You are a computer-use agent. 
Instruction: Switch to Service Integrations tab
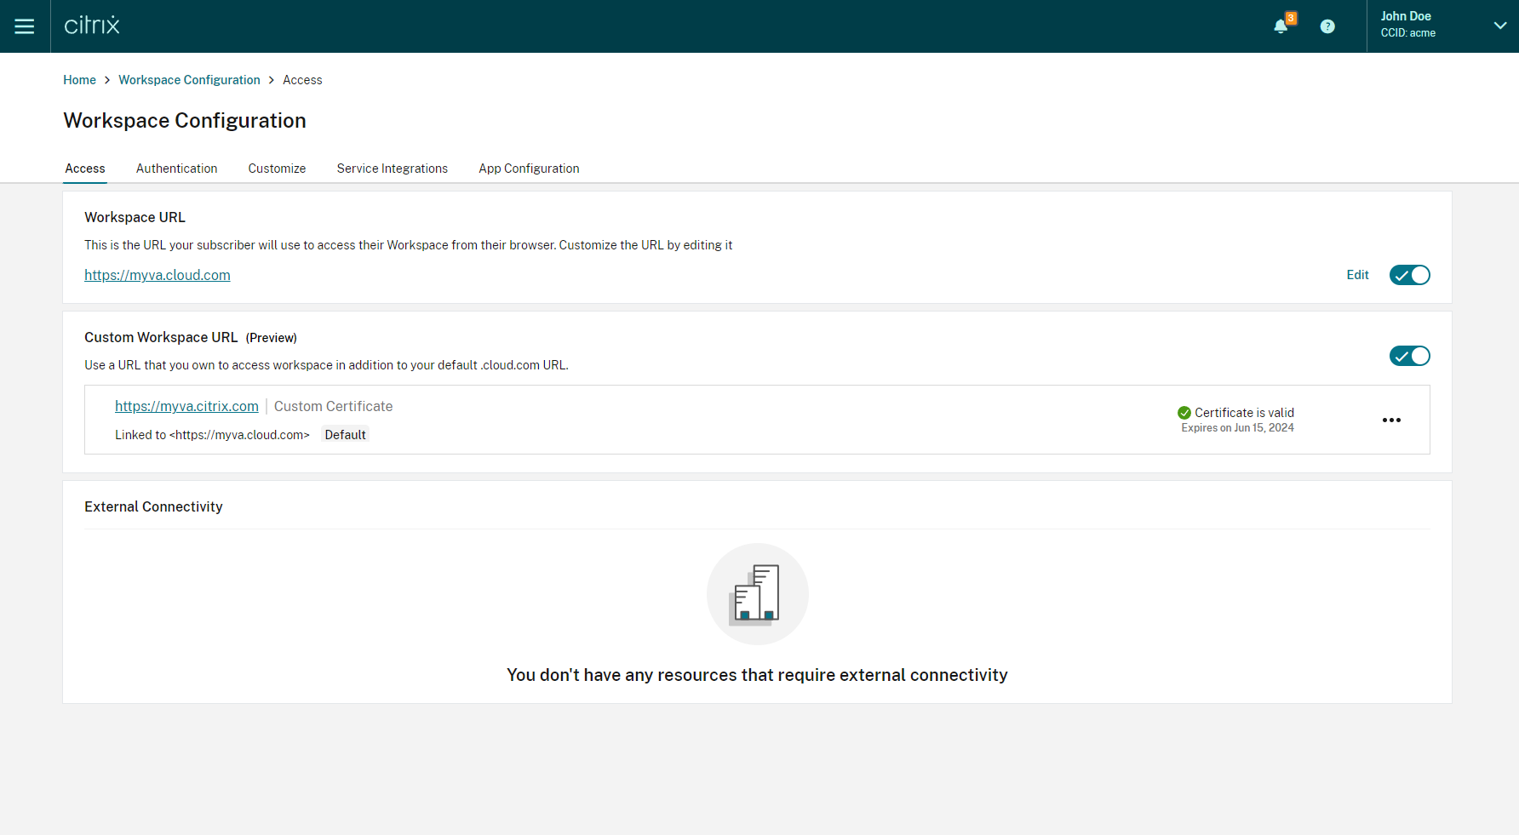point(392,169)
